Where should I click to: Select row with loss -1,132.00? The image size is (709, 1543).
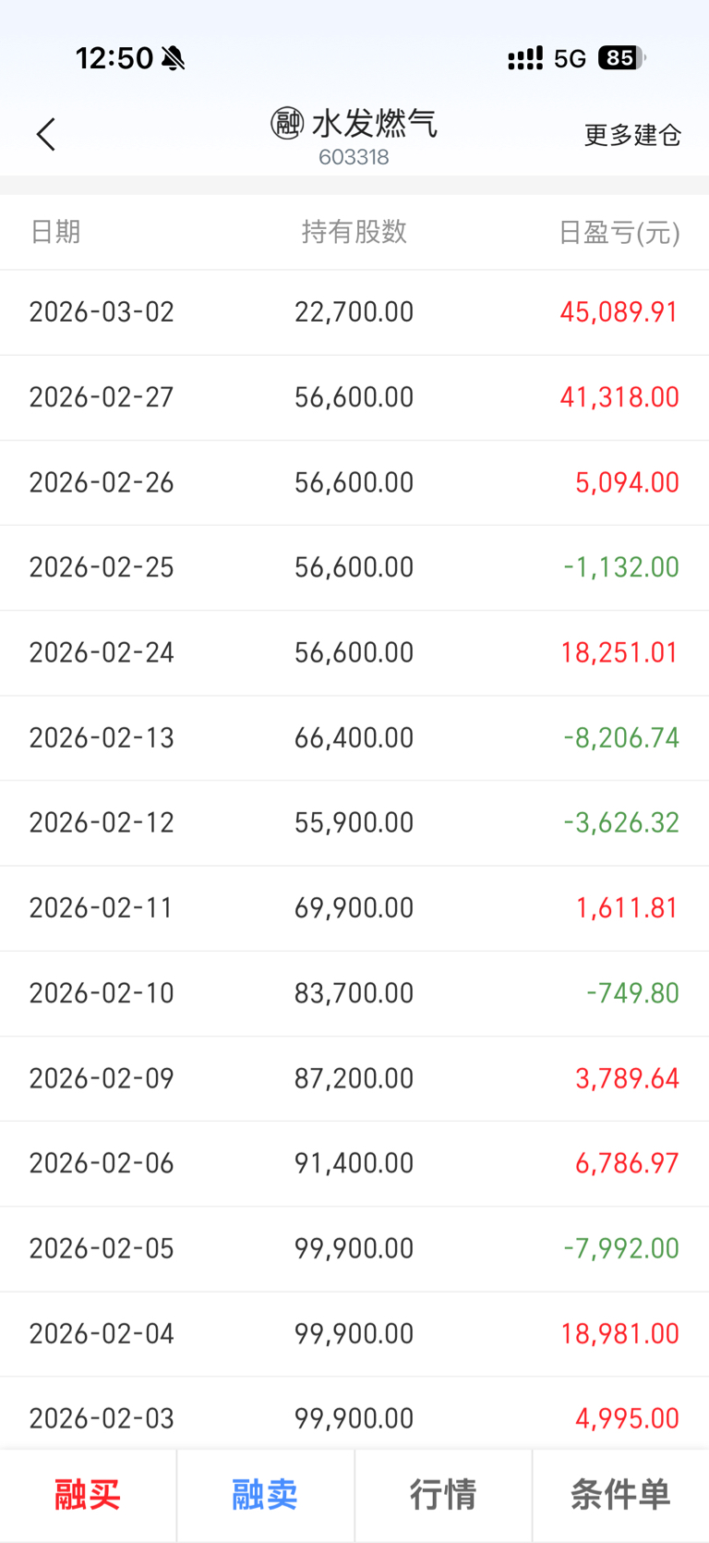(354, 567)
